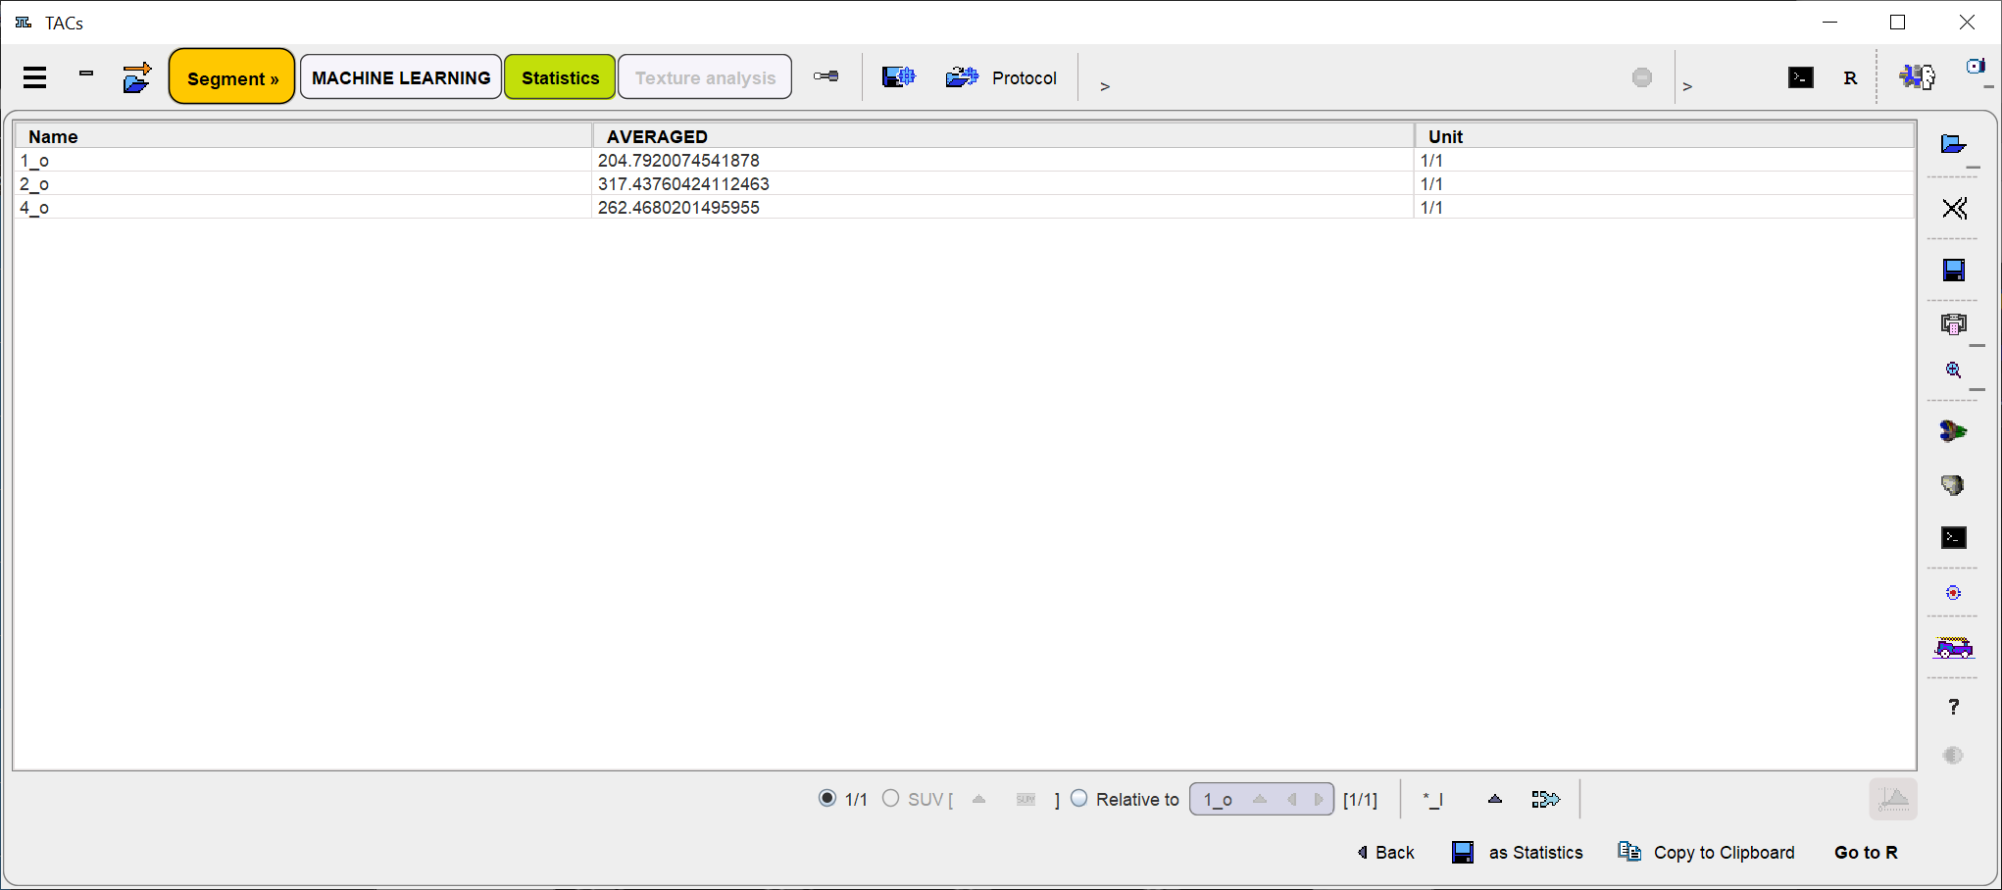Expand the '>' arrow near the stop icon
Image resolution: width=2002 pixels, height=890 pixels.
click(1687, 86)
